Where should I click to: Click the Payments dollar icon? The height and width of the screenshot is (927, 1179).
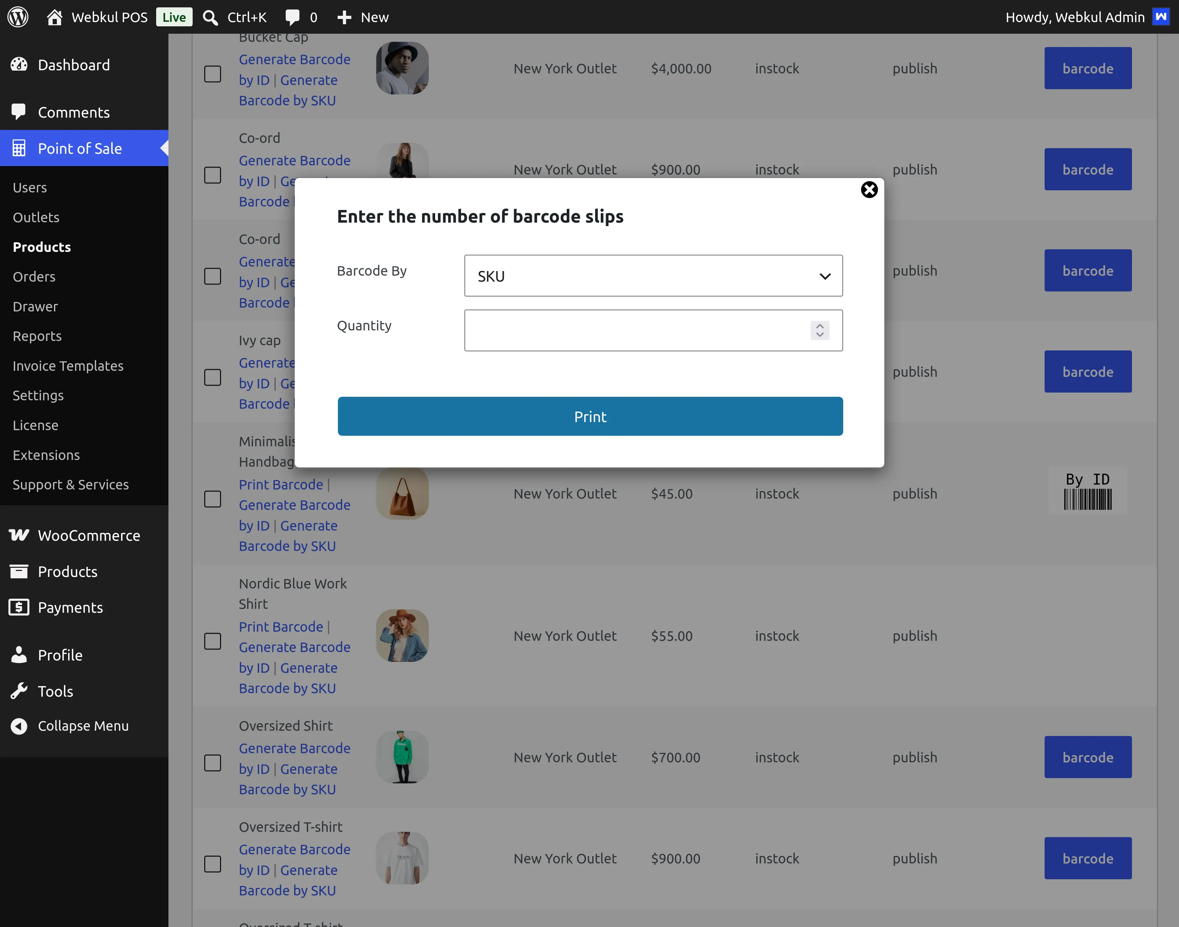pyautogui.click(x=19, y=607)
